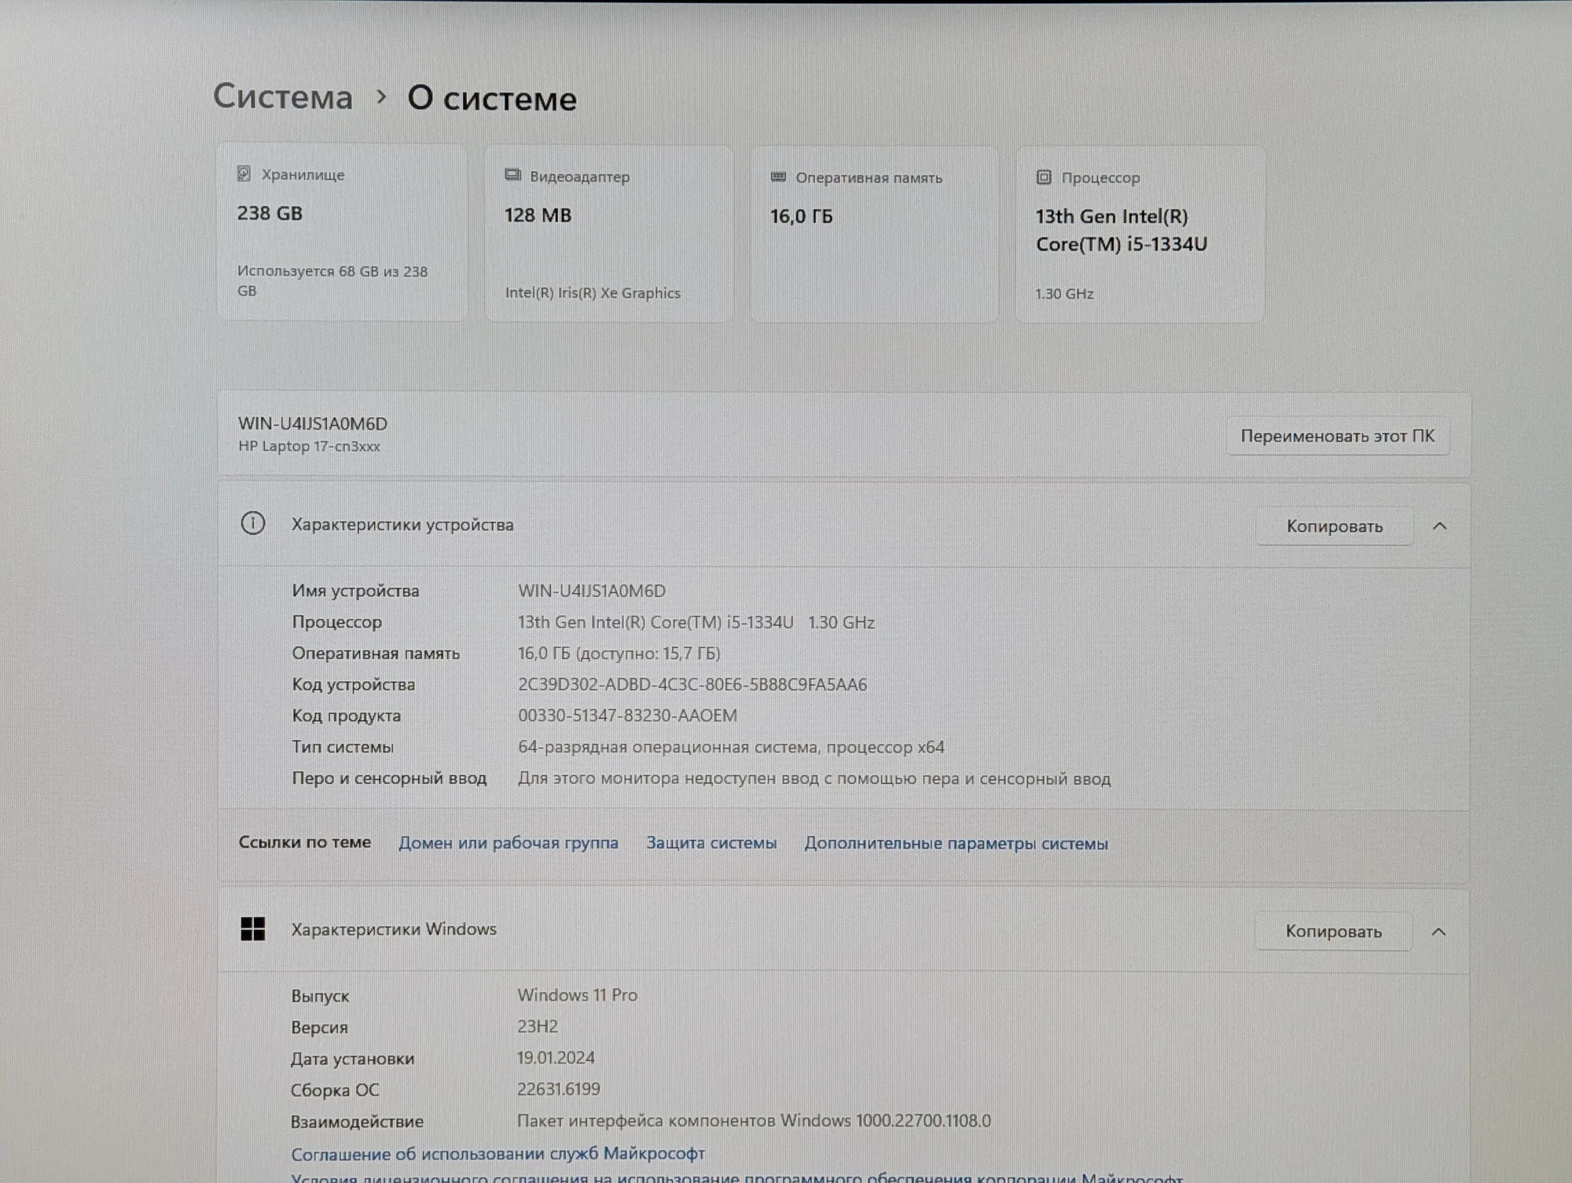The height and width of the screenshot is (1183, 1572).
Task: Click the 16,0 ГБ memory value
Action: pyautogui.click(x=801, y=216)
